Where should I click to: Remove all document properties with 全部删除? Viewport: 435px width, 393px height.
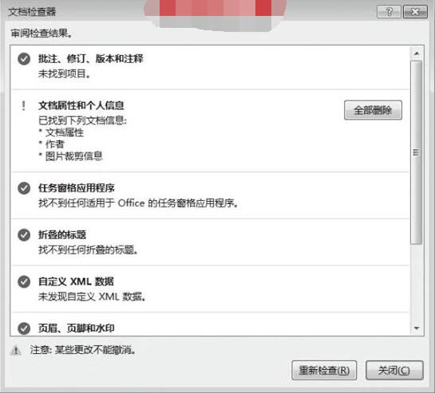pyautogui.click(x=373, y=110)
